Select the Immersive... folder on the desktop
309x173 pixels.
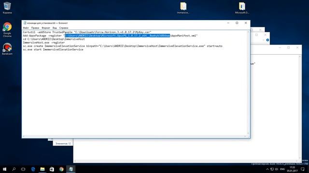coord(183,8)
